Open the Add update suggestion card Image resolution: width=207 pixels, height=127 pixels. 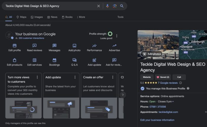point(61,96)
